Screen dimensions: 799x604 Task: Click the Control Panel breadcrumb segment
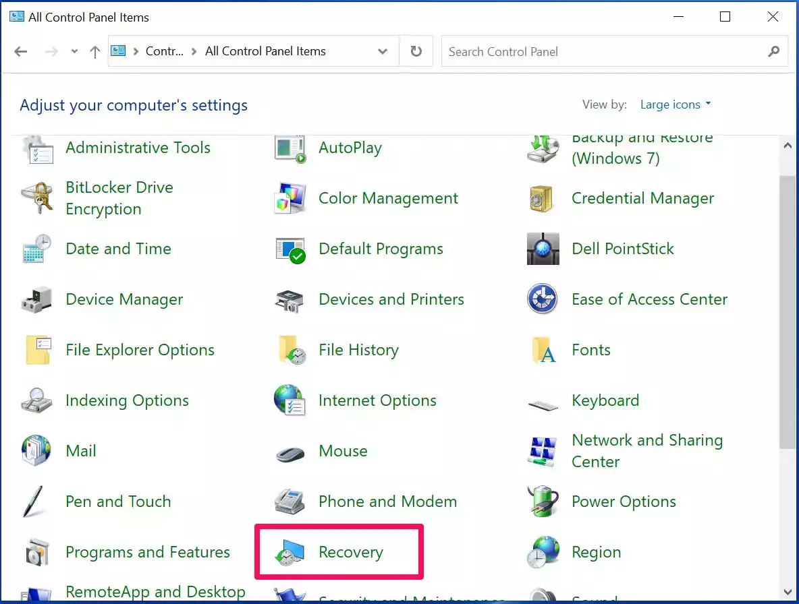point(164,51)
